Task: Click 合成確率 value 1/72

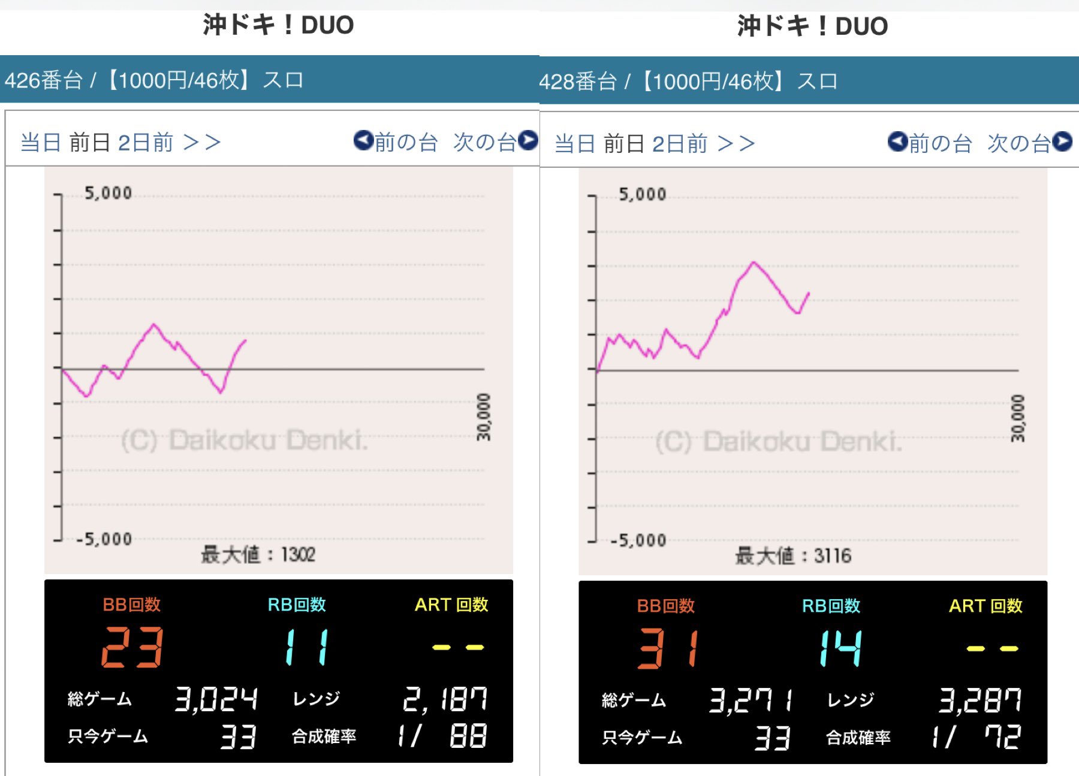Action: click(x=976, y=736)
